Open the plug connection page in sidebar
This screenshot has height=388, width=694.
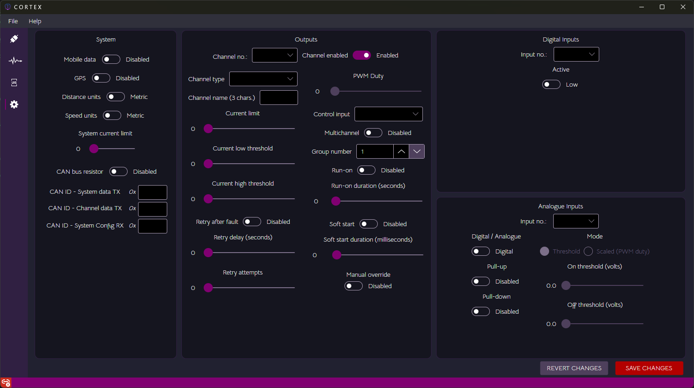pyautogui.click(x=14, y=39)
